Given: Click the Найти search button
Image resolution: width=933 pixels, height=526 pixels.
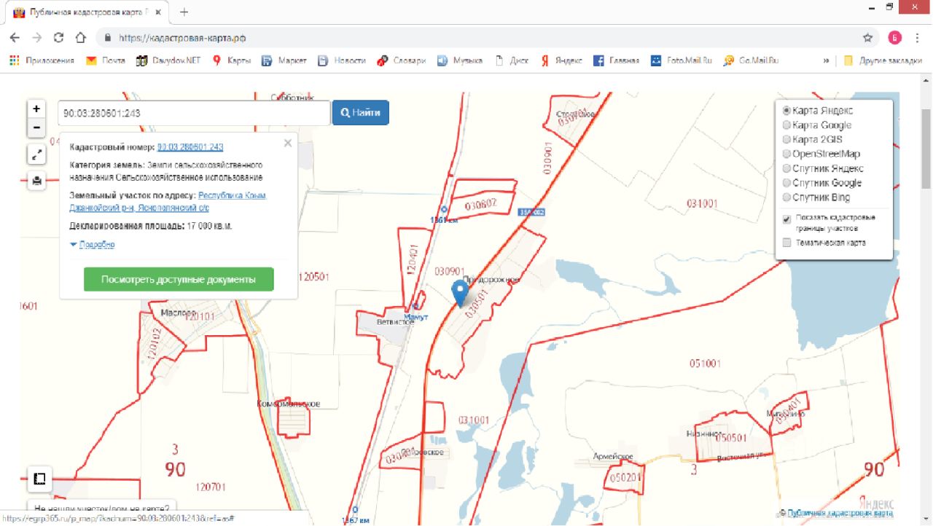Looking at the screenshot, I should [361, 113].
